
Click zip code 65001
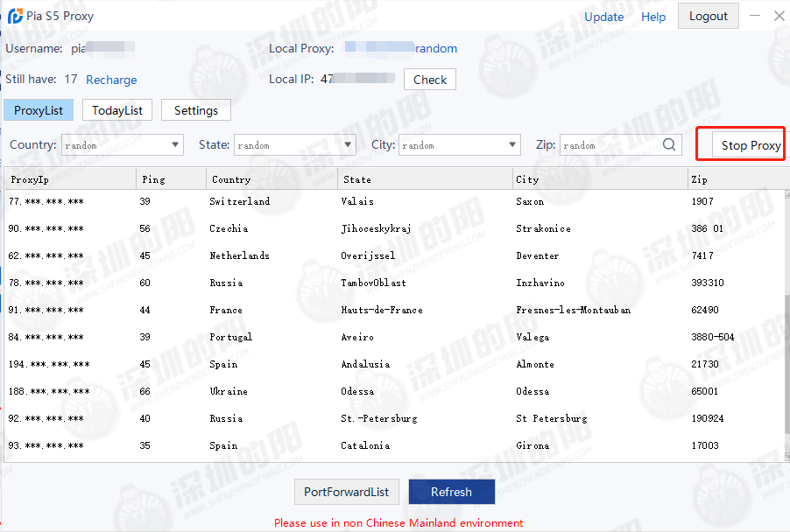(705, 392)
